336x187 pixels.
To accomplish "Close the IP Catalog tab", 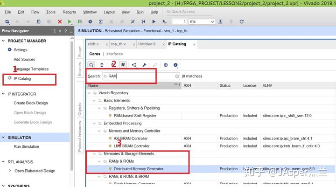I will tap(194, 44).
